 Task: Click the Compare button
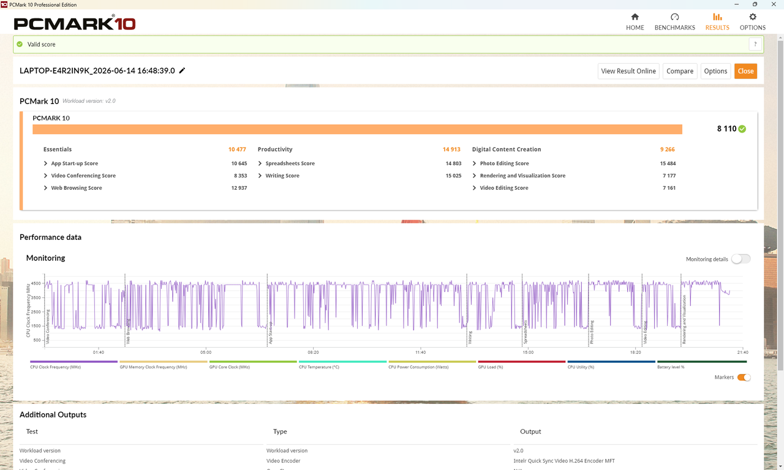tap(680, 71)
